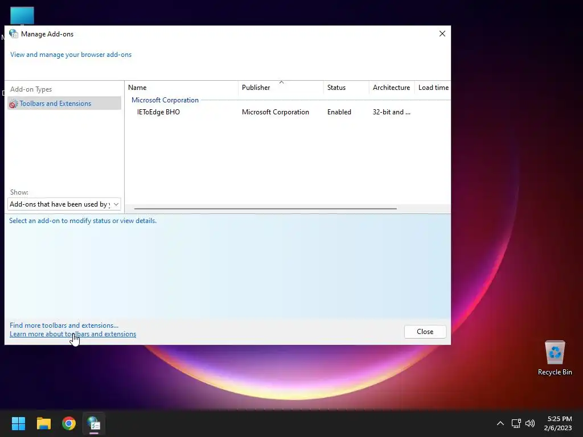
Task: Click Enabled status of IEToEdge BHO
Action: click(x=339, y=112)
